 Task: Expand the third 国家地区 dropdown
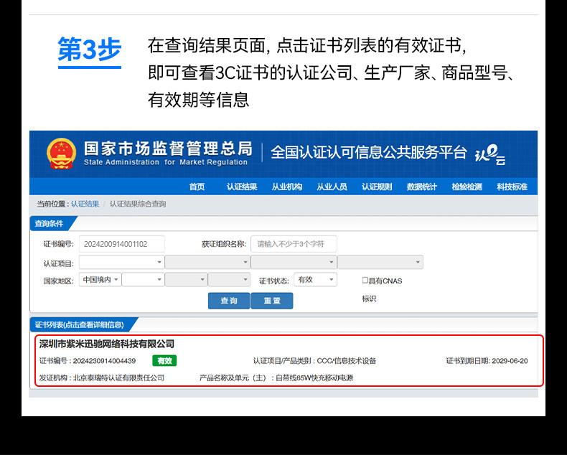(186, 280)
